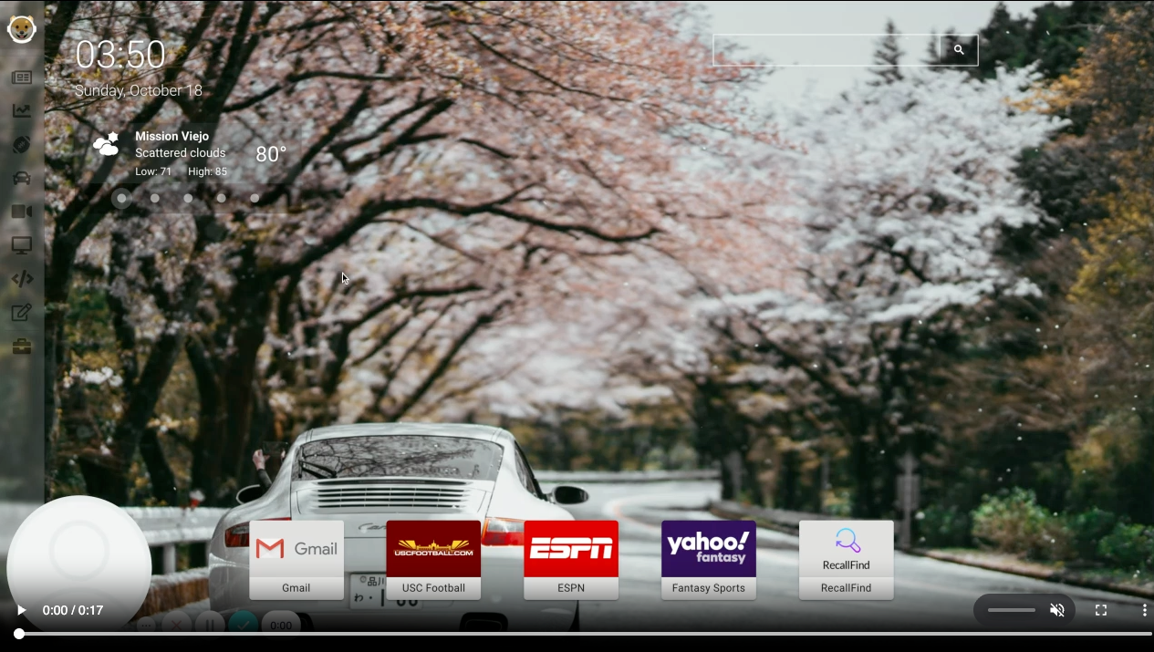Open the Gmail shortcut tile
This screenshot has height=652, width=1154.
(x=296, y=560)
